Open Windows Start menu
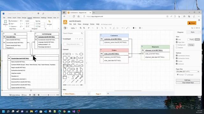 [4, 111]
